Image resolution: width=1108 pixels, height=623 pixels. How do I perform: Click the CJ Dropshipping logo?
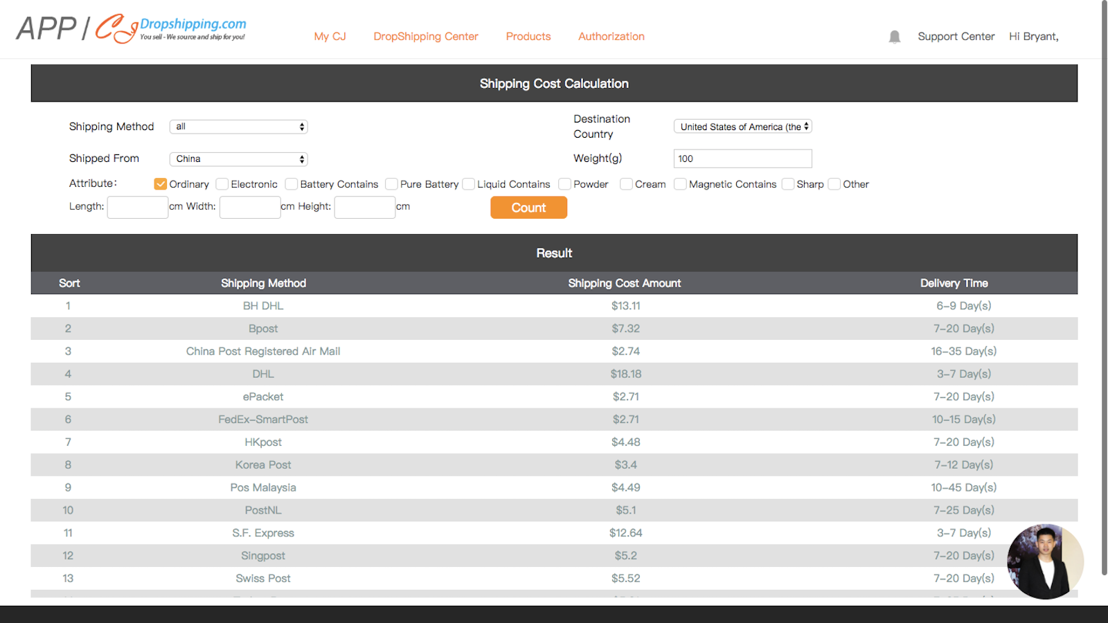(170, 29)
